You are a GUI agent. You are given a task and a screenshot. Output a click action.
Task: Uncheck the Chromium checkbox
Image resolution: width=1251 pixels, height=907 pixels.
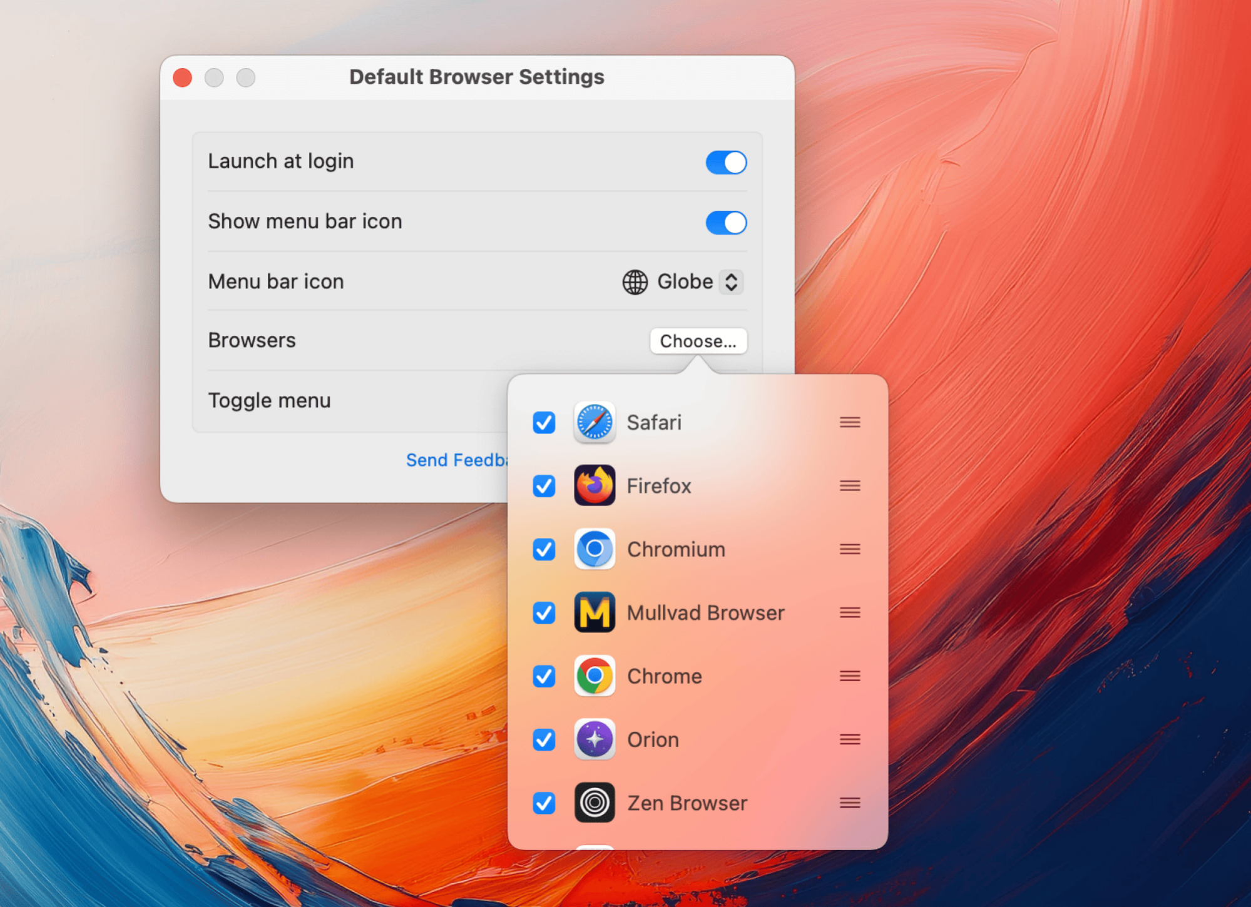pos(544,549)
